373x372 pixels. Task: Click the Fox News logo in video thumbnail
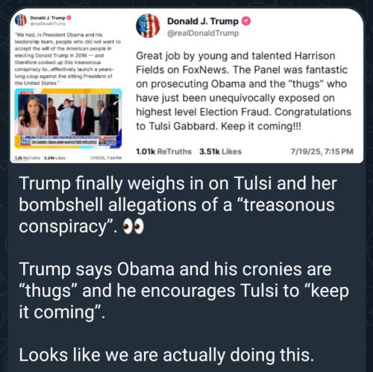pos(25,140)
